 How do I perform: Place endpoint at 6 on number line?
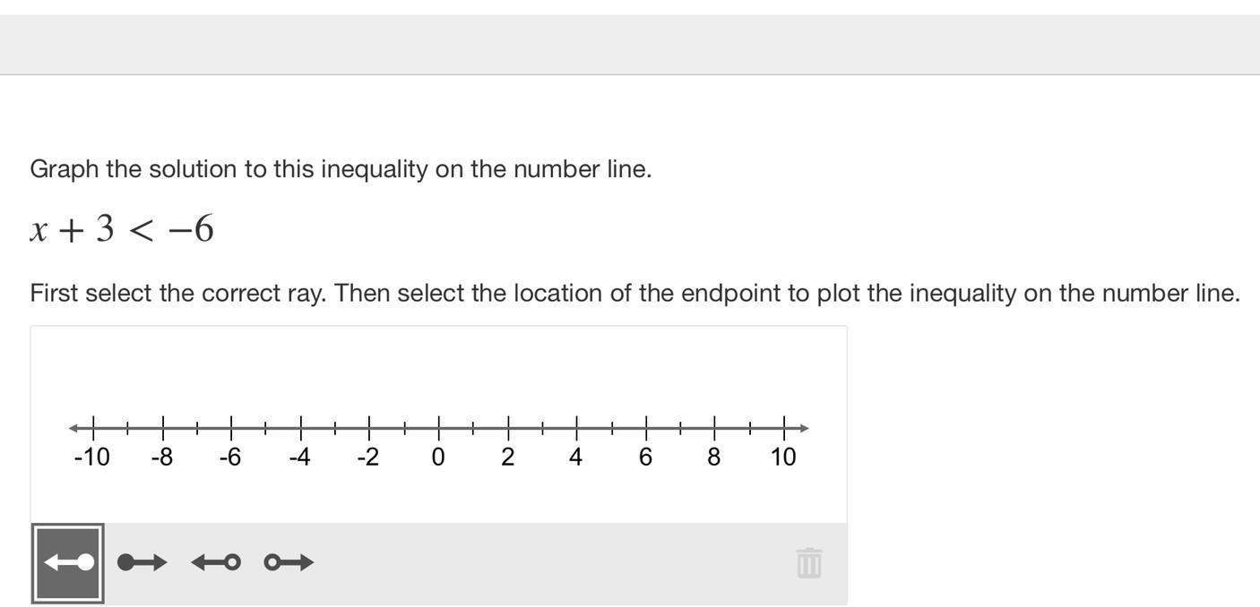(646, 428)
